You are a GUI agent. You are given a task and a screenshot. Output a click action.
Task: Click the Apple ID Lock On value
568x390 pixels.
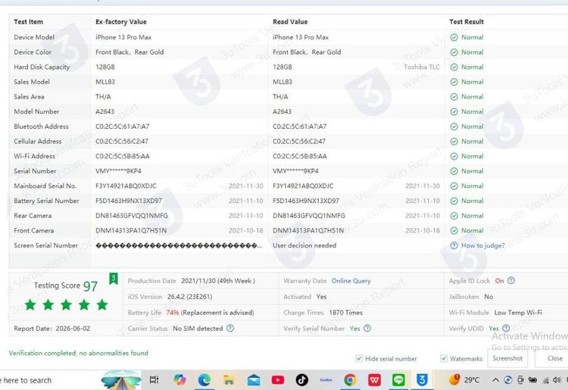(x=499, y=281)
